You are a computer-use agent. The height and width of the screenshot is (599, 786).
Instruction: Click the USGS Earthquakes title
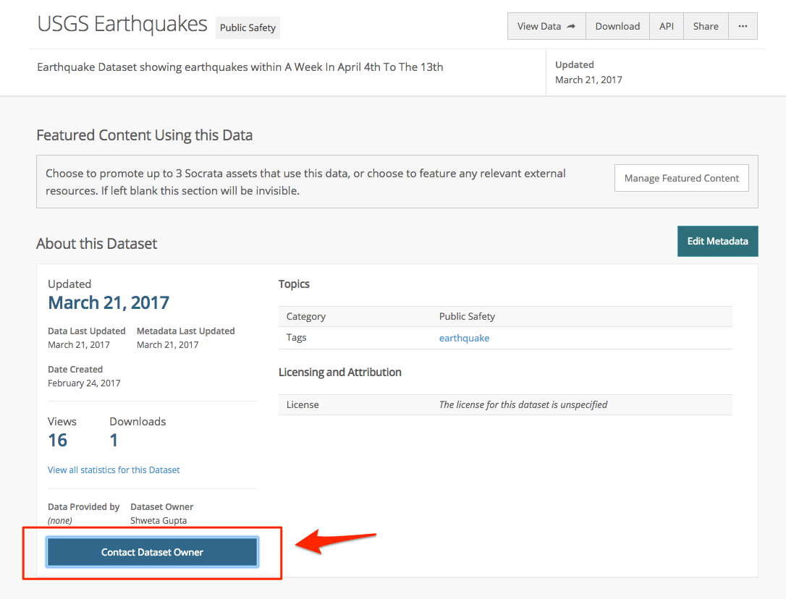(122, 24)
